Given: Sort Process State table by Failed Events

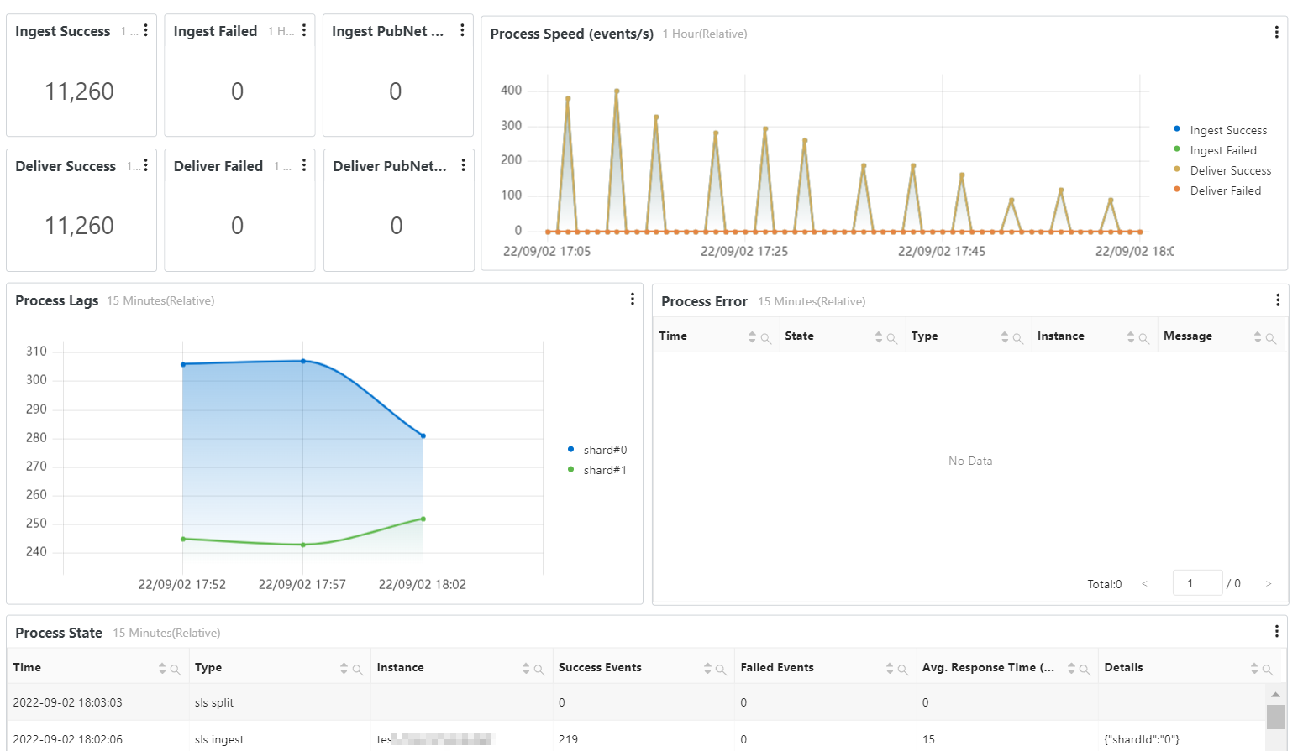Looking at the screenshot, I should pyautogui.click(x=890, y=669).
